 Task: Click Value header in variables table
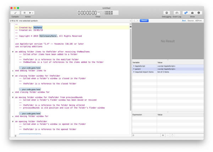coord(180,63)
